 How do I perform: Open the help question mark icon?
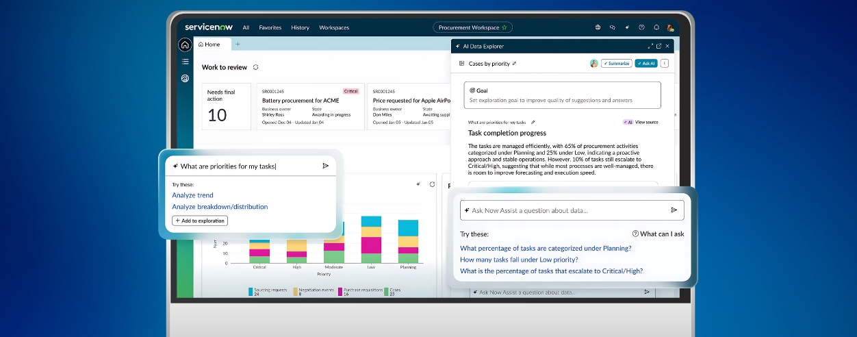641,27
